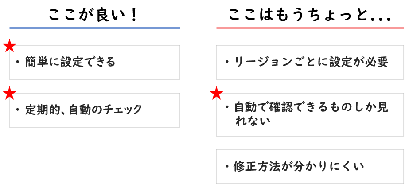This screenshot has width=409, height=188.
Task: Click the wrapped second line れない
Action: click(252, 121)
